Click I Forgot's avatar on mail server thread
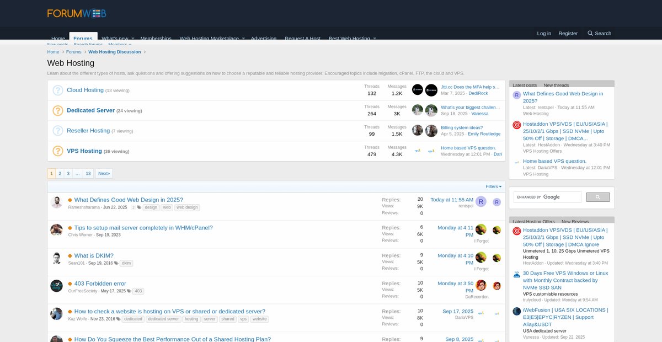 481,229
